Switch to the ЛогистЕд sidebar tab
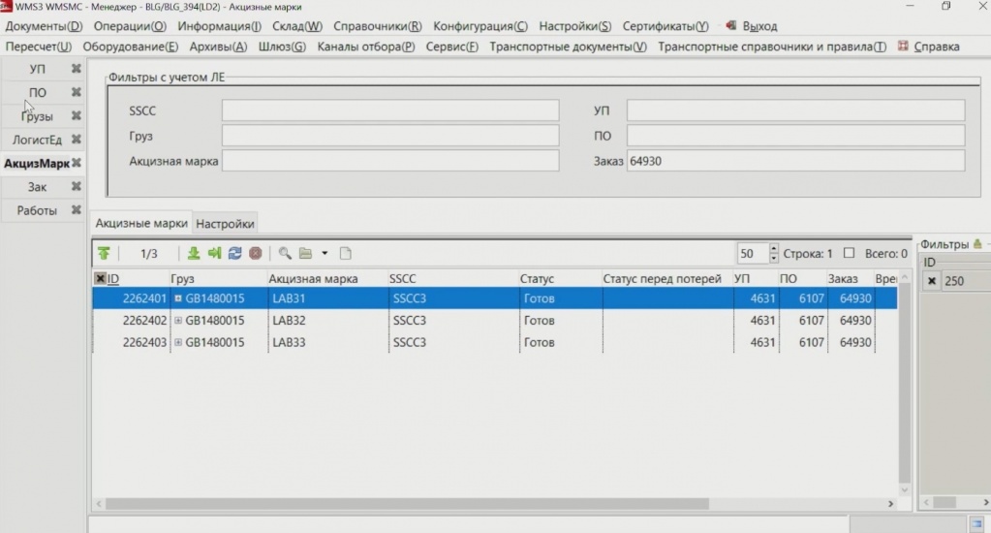The image size is (991, 533). 37,140
